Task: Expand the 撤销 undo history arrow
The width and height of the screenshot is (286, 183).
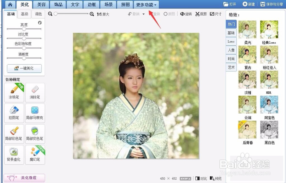Action: click(x=144, y=14)
